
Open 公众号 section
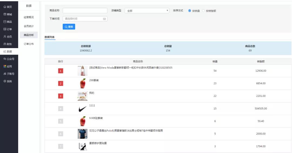pos(9,59)
